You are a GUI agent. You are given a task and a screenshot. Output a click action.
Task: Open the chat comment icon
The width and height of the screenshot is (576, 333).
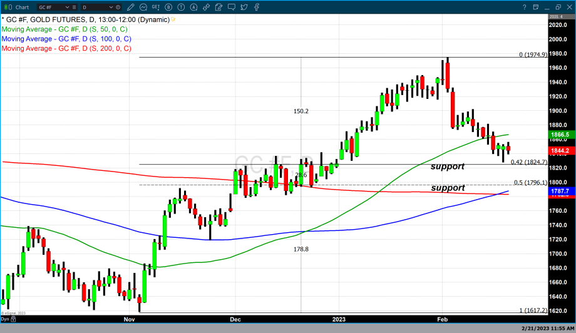232,7
